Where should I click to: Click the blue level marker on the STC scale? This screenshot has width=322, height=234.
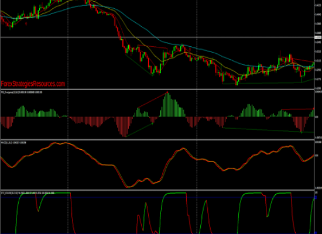316,198
